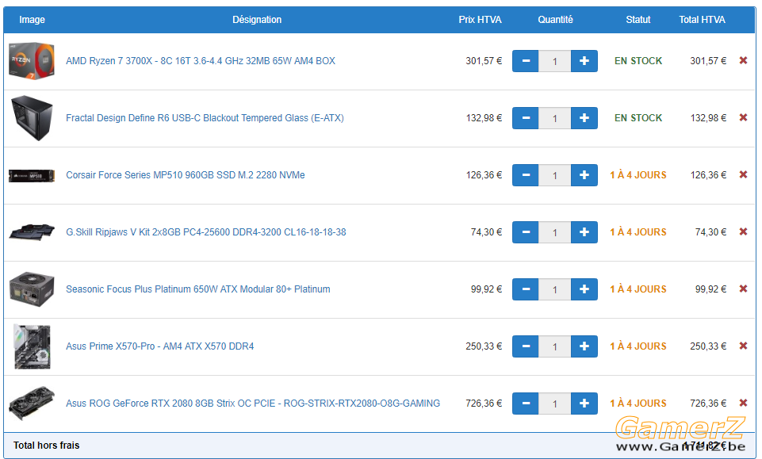Click 1 À 4 JOURS status of RTX 2080 row
762x459 pixels.
(x=638, y=404)
